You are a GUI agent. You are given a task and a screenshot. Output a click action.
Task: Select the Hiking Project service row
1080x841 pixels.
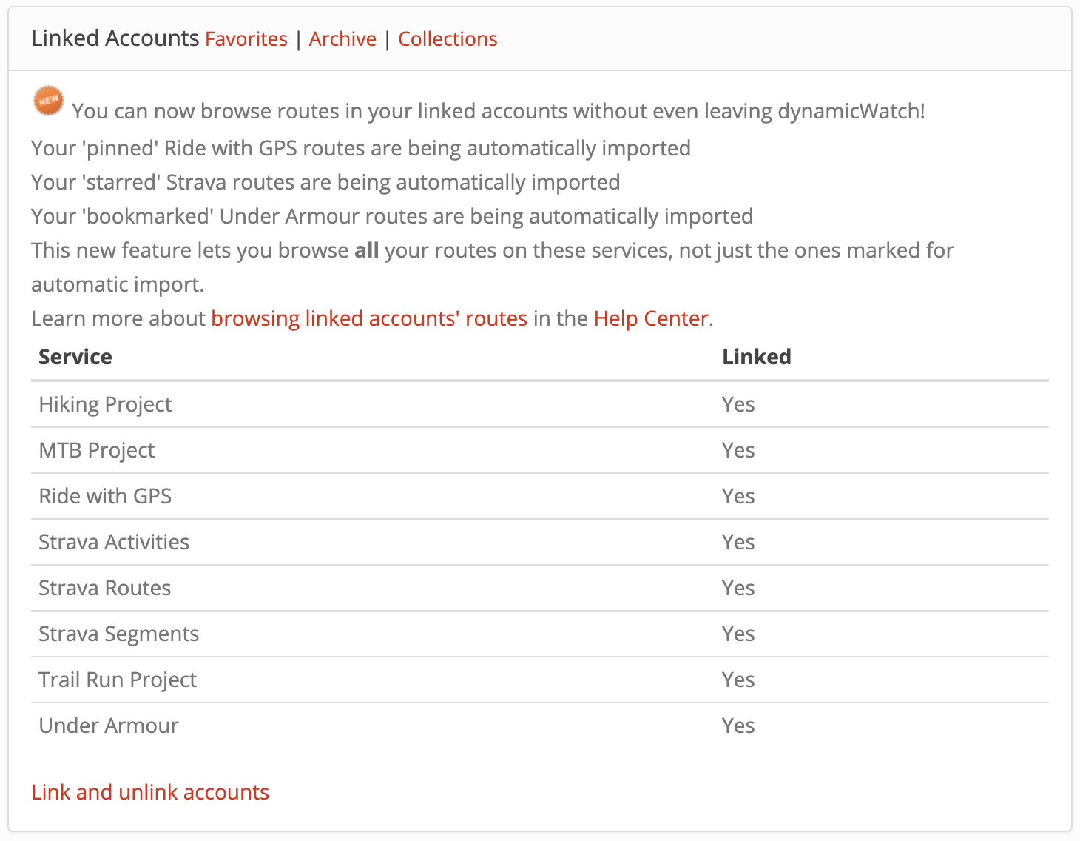[105, 404]
